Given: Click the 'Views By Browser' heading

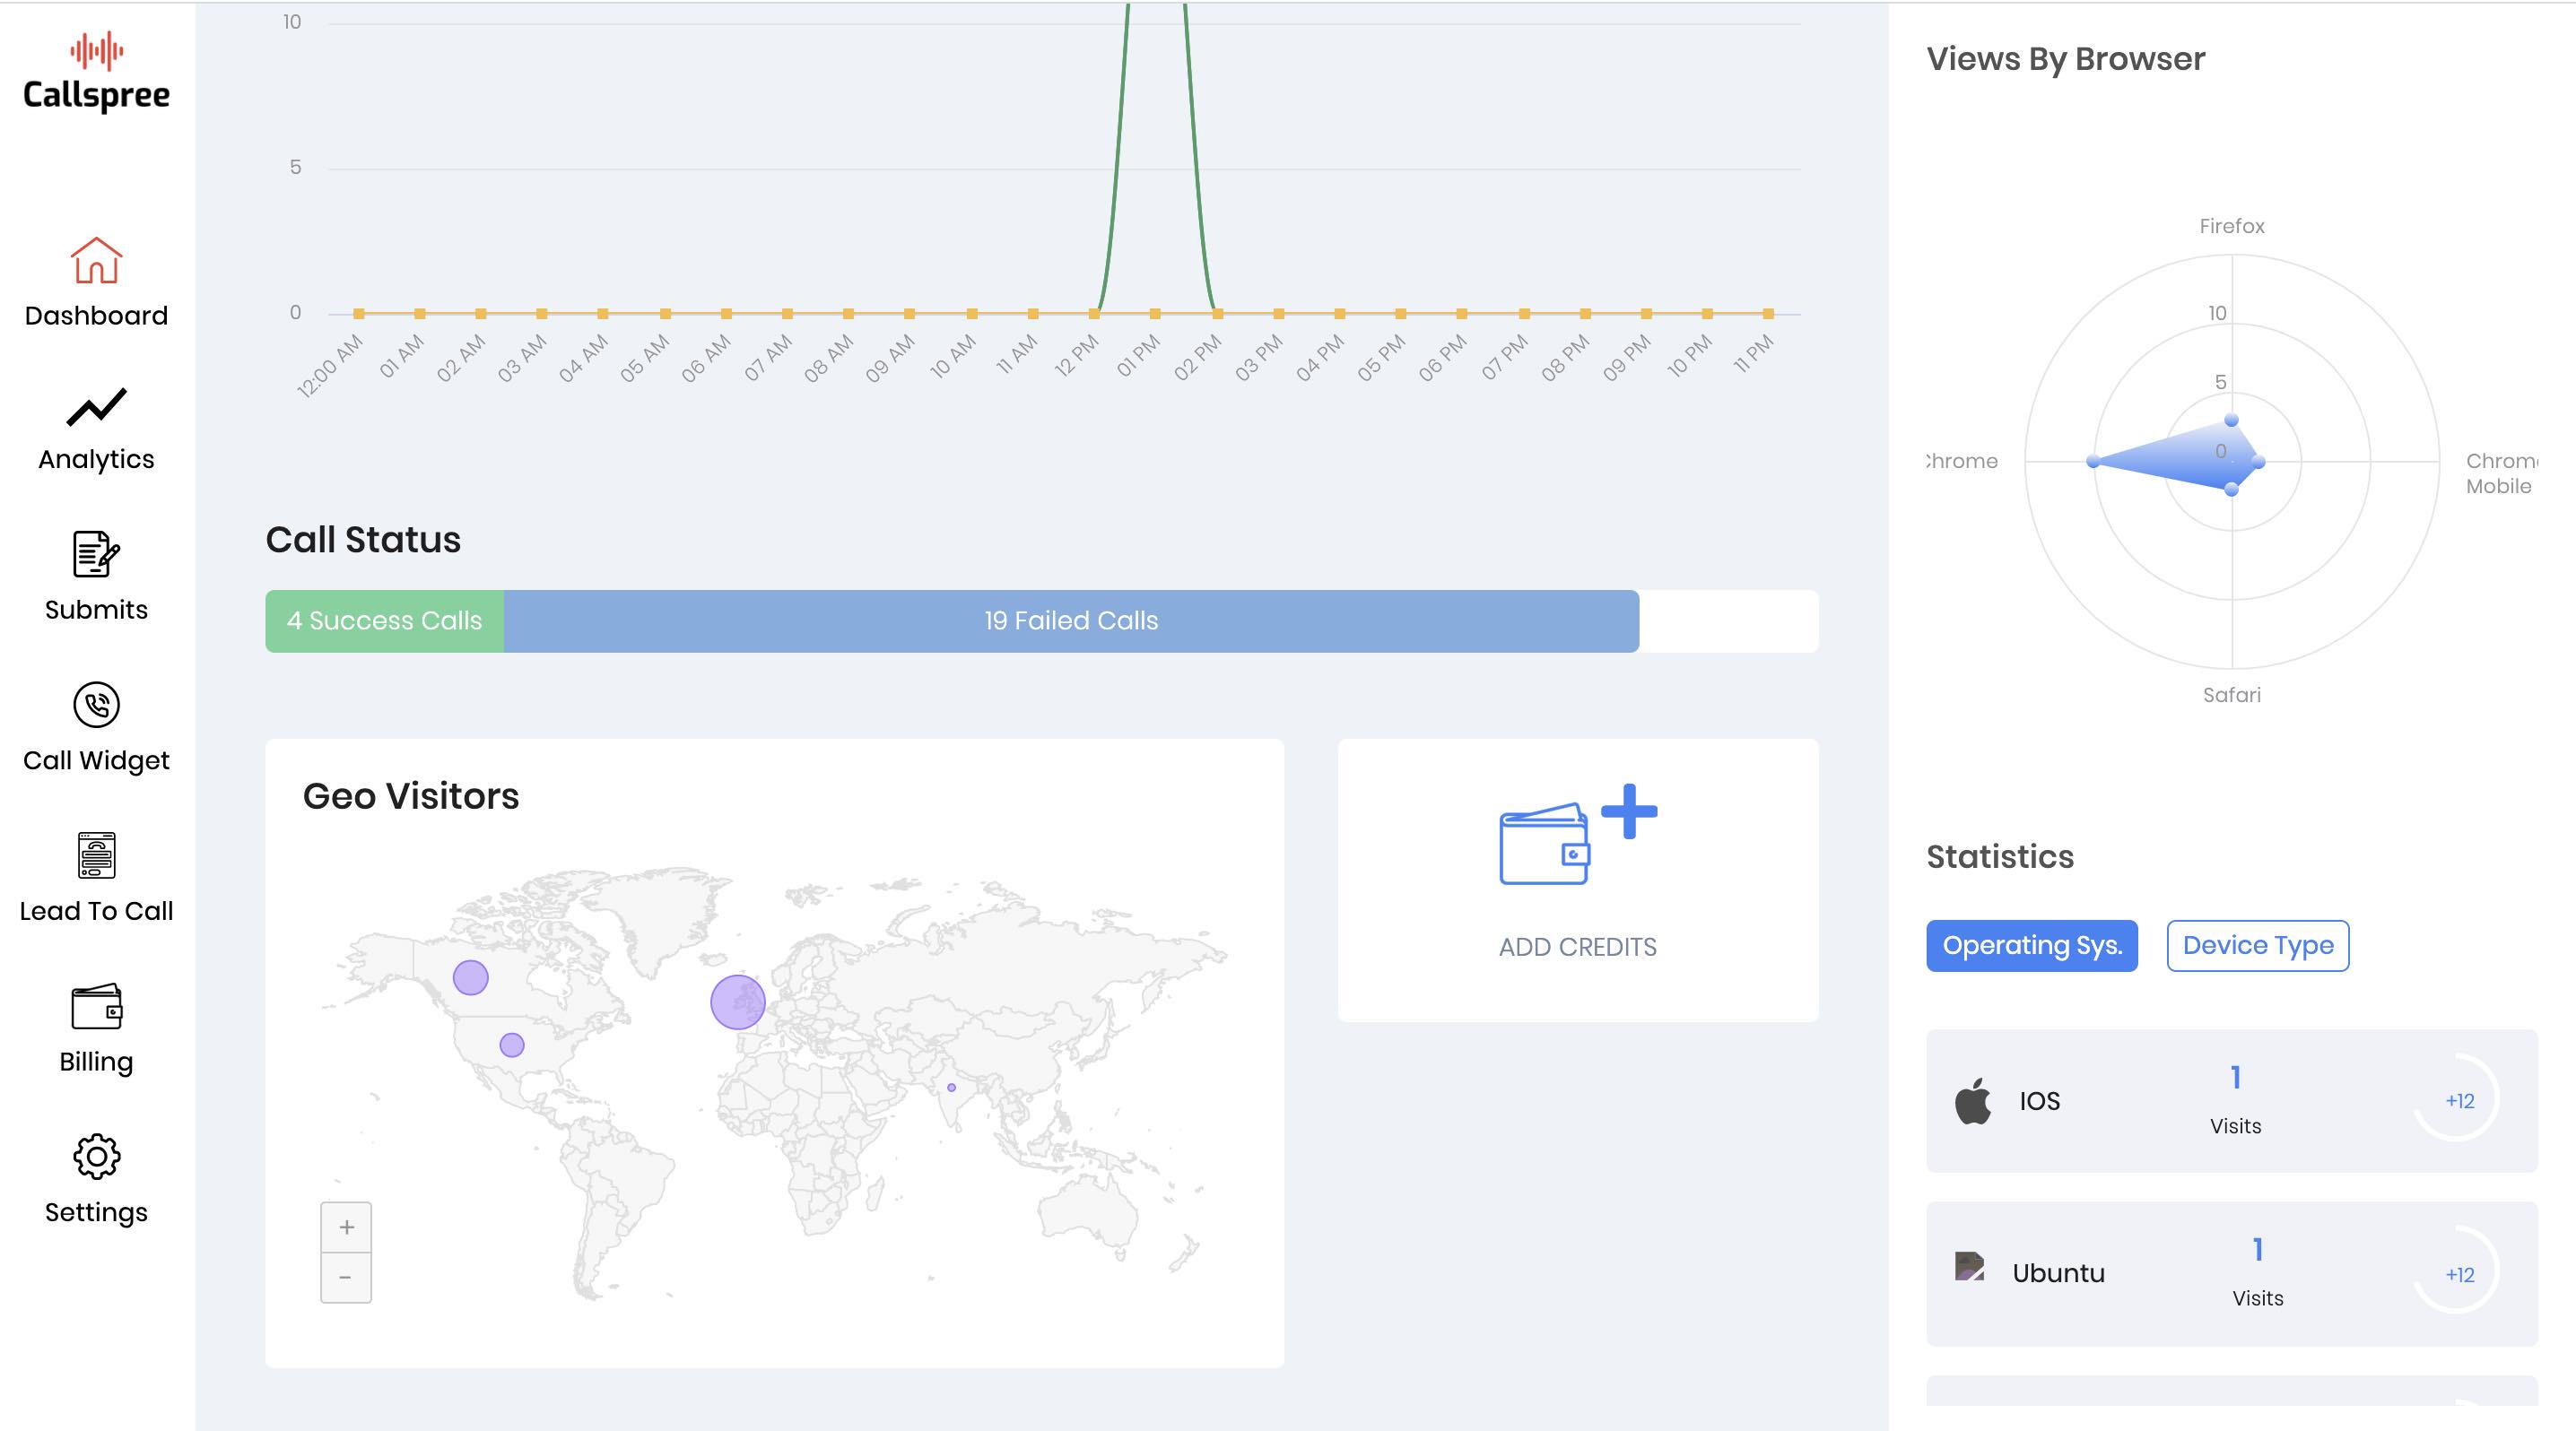Looking at the screenshot, I should click(x=2065, y=59).
